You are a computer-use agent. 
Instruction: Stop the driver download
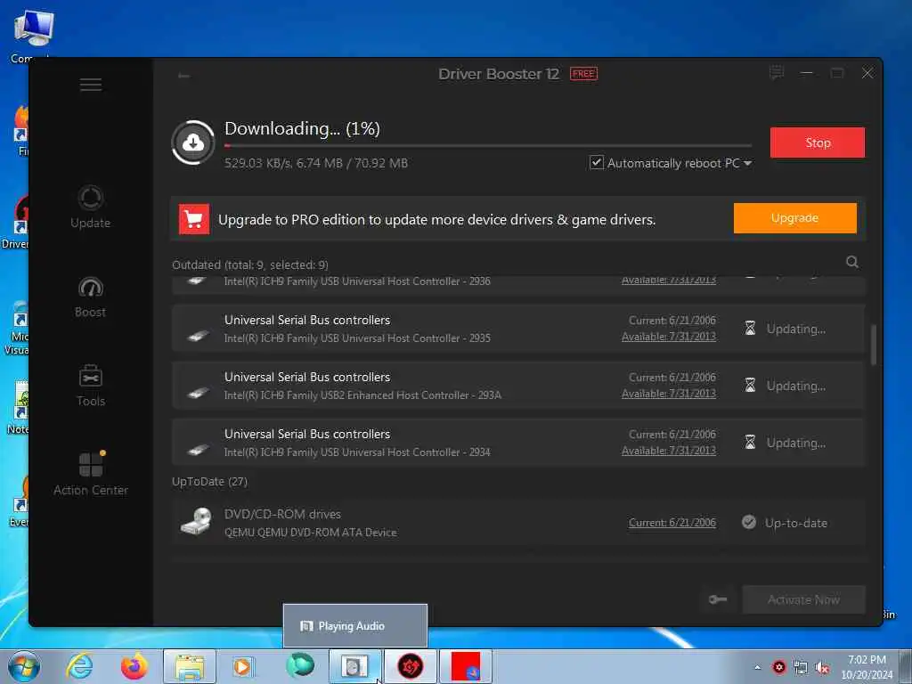818,142
